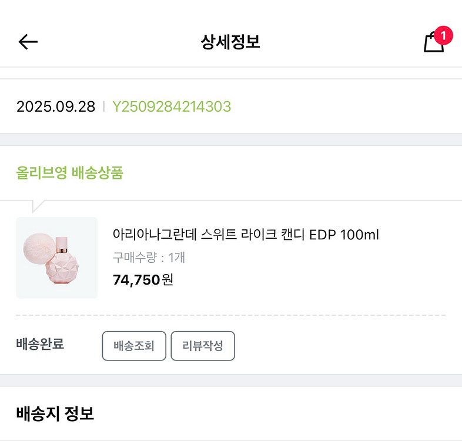Click the perfume bottle product thumbnail
Image resolution: width=462 pixels, height=441 pixels.
[x=57, y=258]
